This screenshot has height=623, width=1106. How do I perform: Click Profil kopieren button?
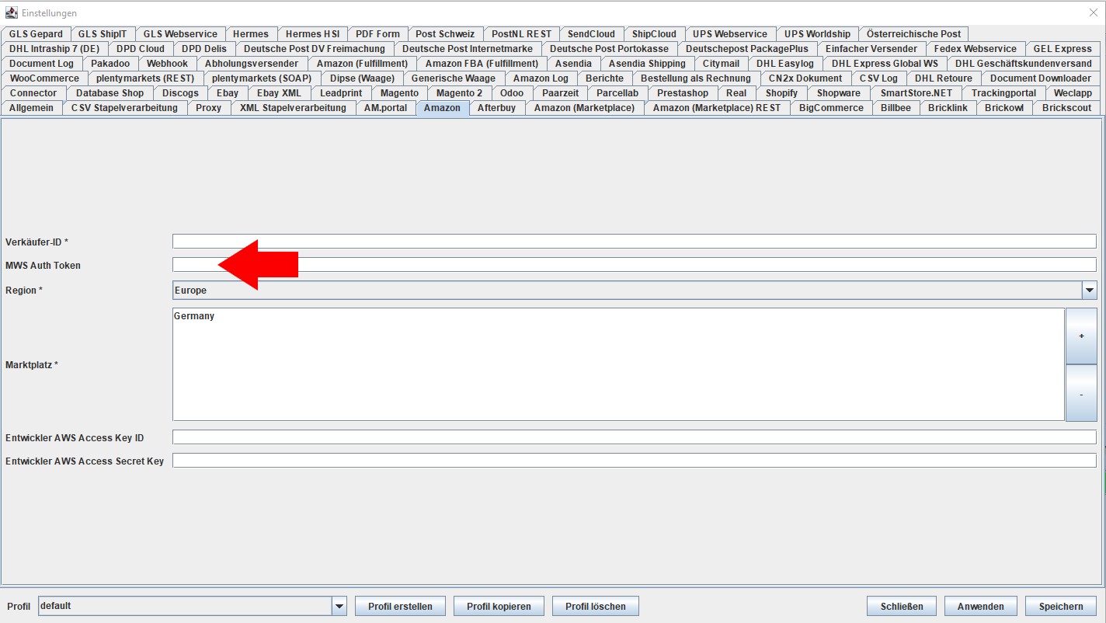[499, 606]
